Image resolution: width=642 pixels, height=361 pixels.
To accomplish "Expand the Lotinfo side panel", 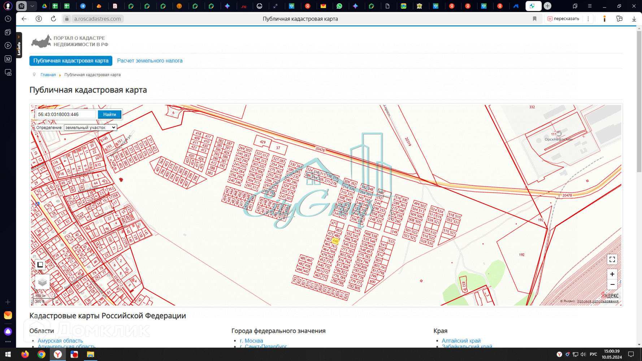I will tap(19, 45).
